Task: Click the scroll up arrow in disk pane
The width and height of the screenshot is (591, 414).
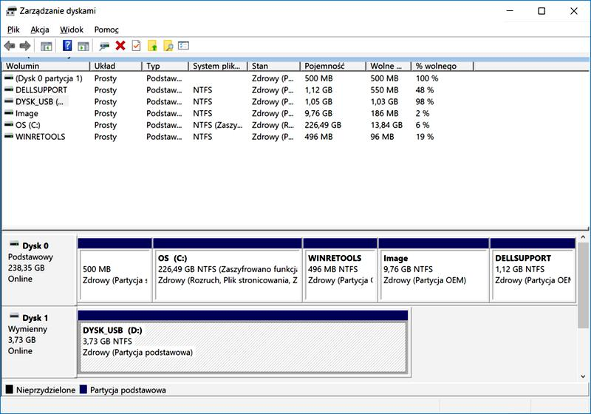Action: 583,237
